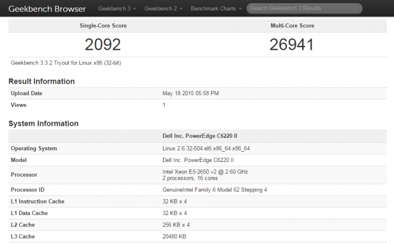Expand the Benchmark Charts menu
Screen dimensions: 394x243
tap(216, 9)
